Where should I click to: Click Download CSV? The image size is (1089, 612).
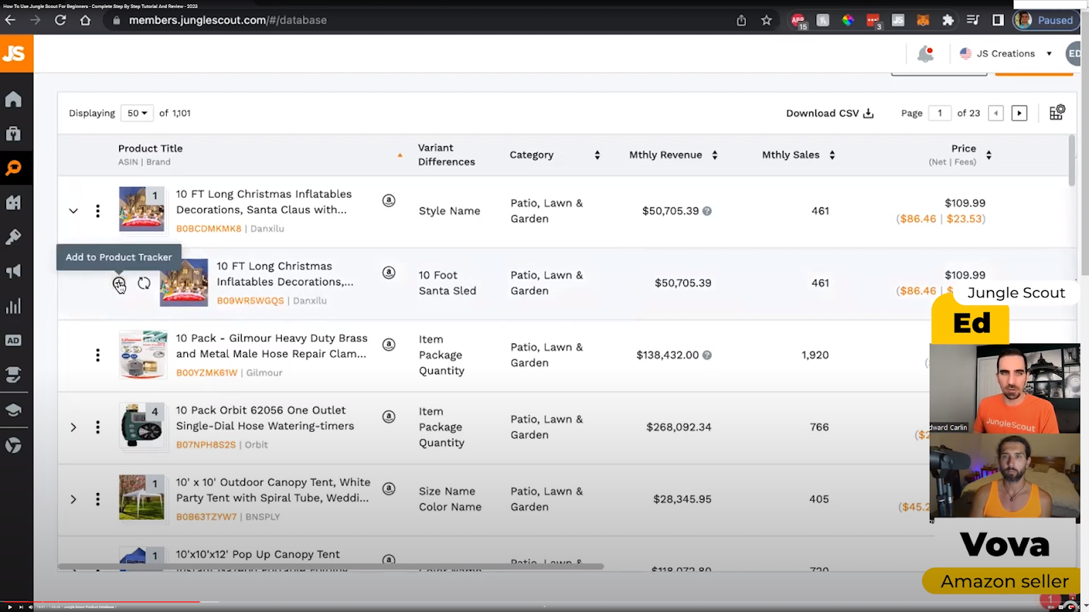tap(829, 113)
